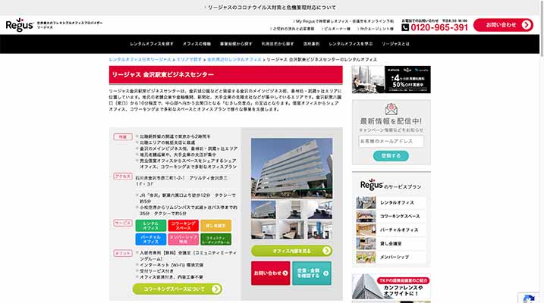The height and width of the screenshot is (303, 544).
Task: Submit the teal 登録する newsletter button
Action: coord(391,156)
